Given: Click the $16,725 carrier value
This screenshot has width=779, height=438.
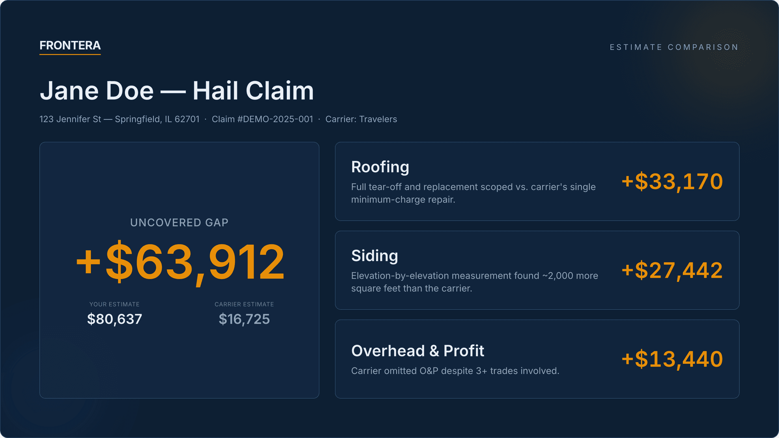Looking at the screenshot, I should pos(244,319).
